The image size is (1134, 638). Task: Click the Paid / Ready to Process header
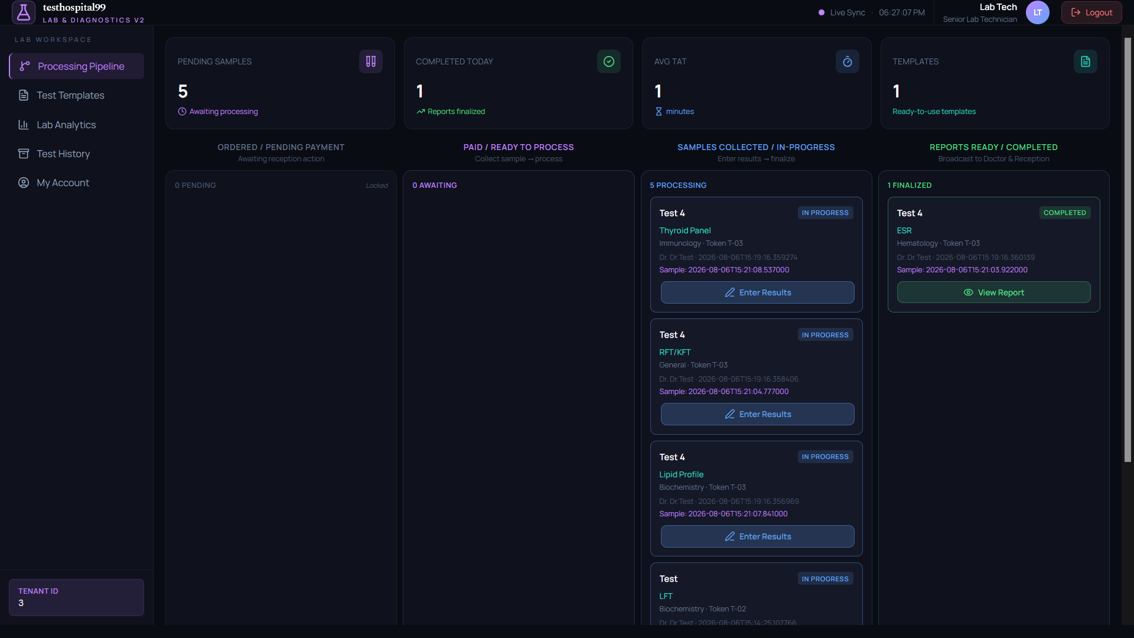pos(519,147)
